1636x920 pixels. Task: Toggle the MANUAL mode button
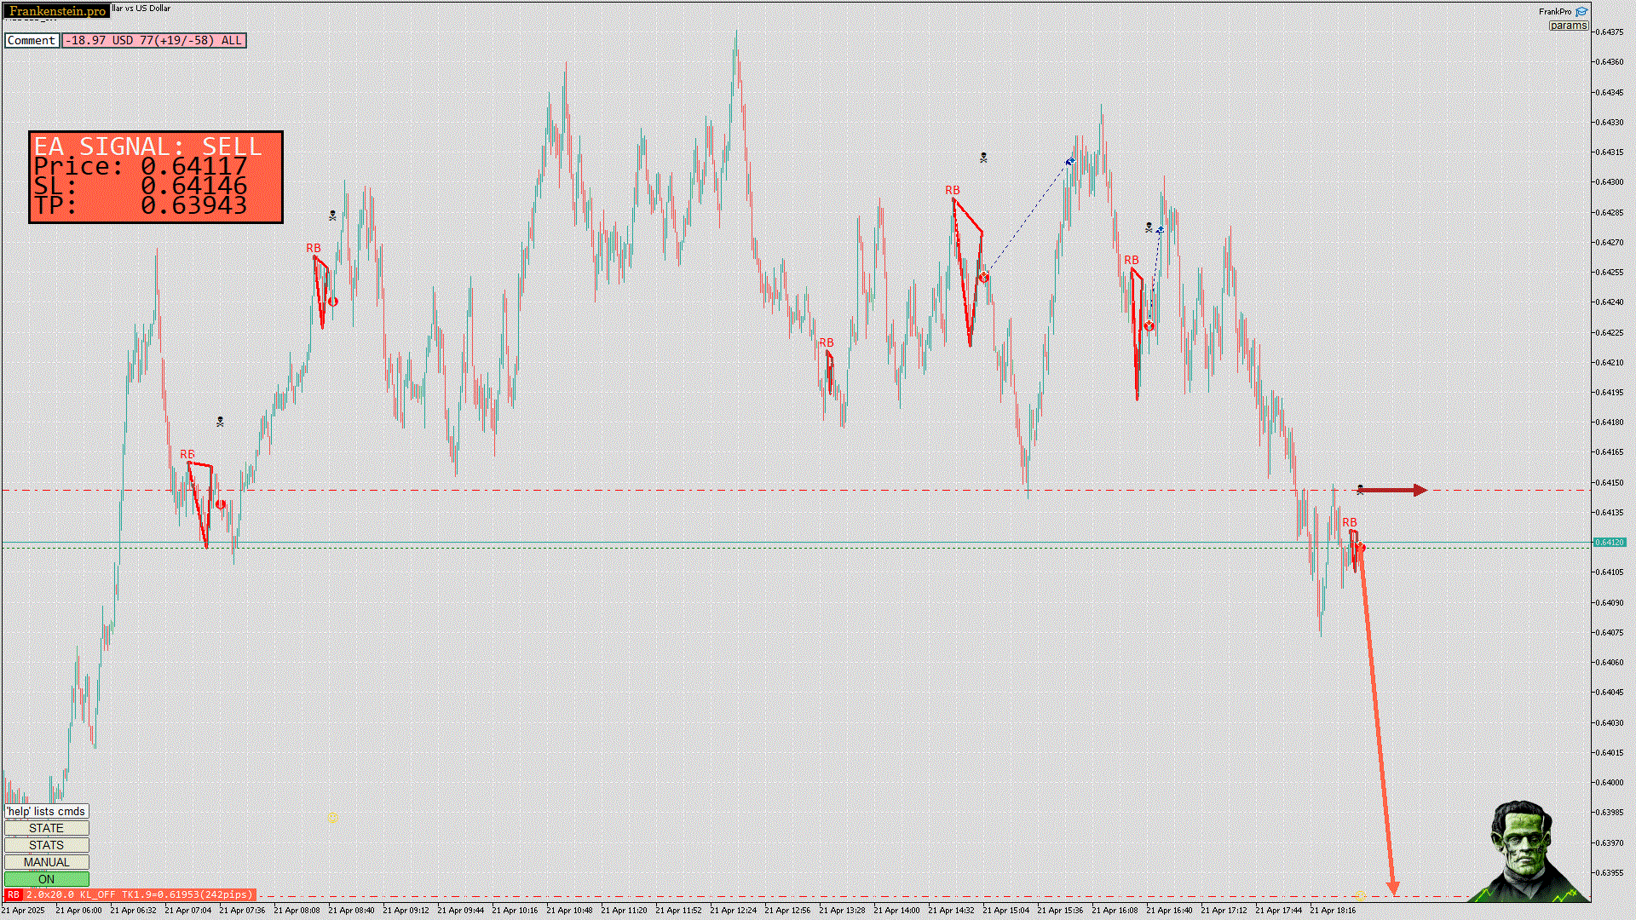point(47,862)
